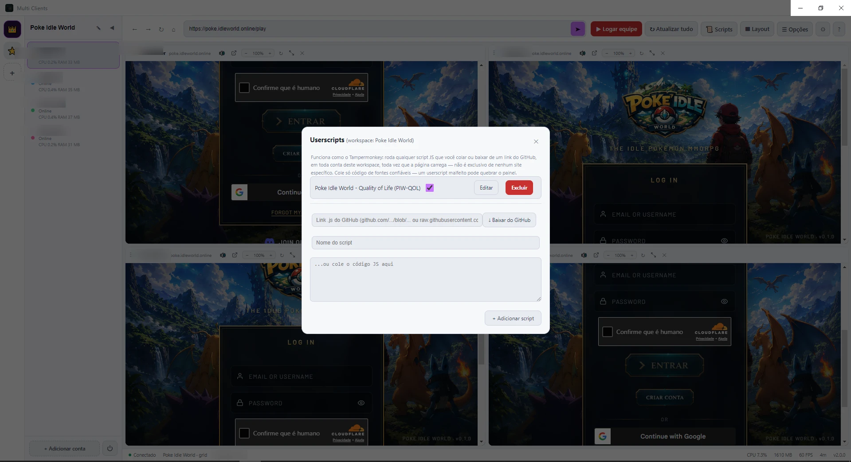Screen dimensions: 851x462
Task: Zoom in the top-left pane with plus
Action: point(270,53)
